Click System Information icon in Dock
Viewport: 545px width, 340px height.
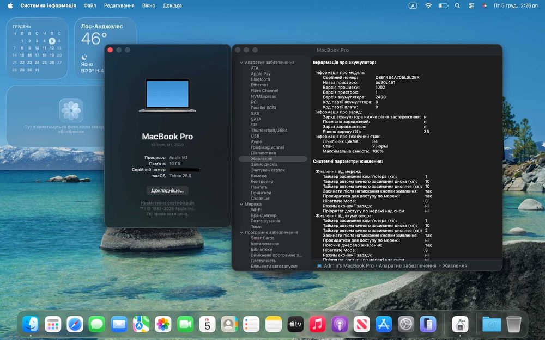pyautogui.click(x=460, y=324)
